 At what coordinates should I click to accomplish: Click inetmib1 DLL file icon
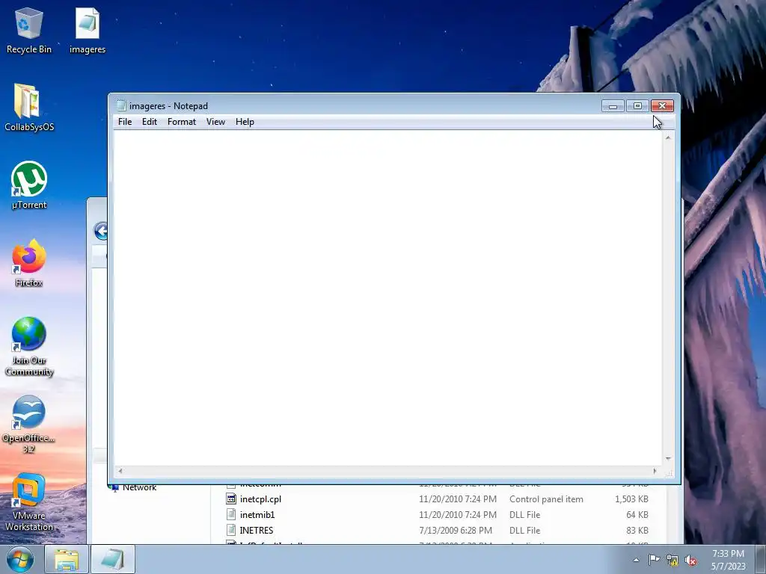(231, 514)
